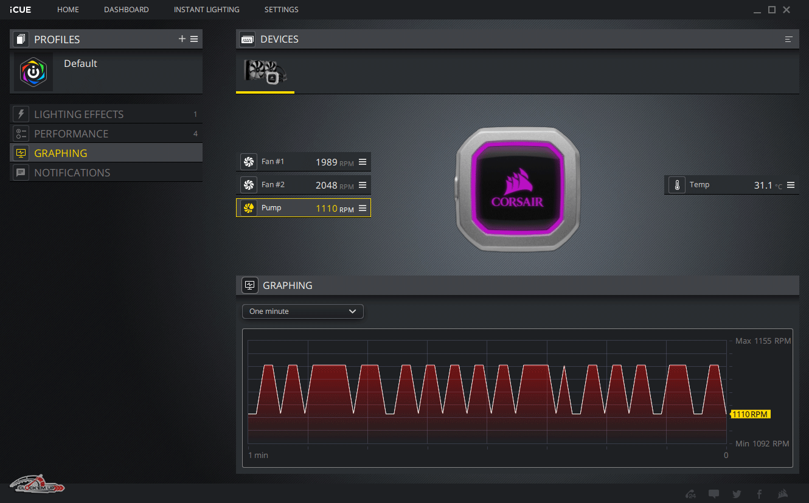Click the Graphing monitor icon in sidebar
809x503 pixels.
pyautogui.click(x=21, y=153)
